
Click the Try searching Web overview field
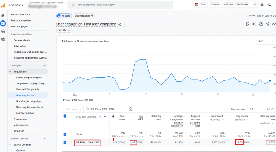coord(120,5)
